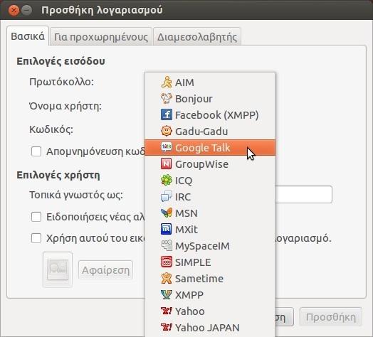Click the IRC chat bubbles icon

click(x=167, y=196)
